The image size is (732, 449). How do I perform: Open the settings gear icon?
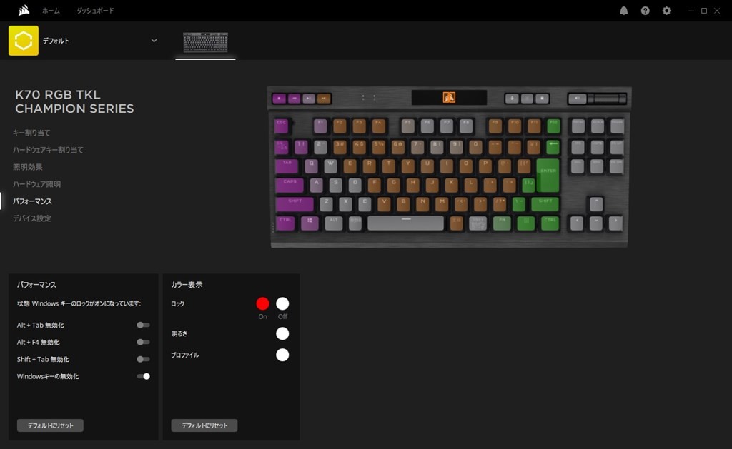(x=667, y=11)
